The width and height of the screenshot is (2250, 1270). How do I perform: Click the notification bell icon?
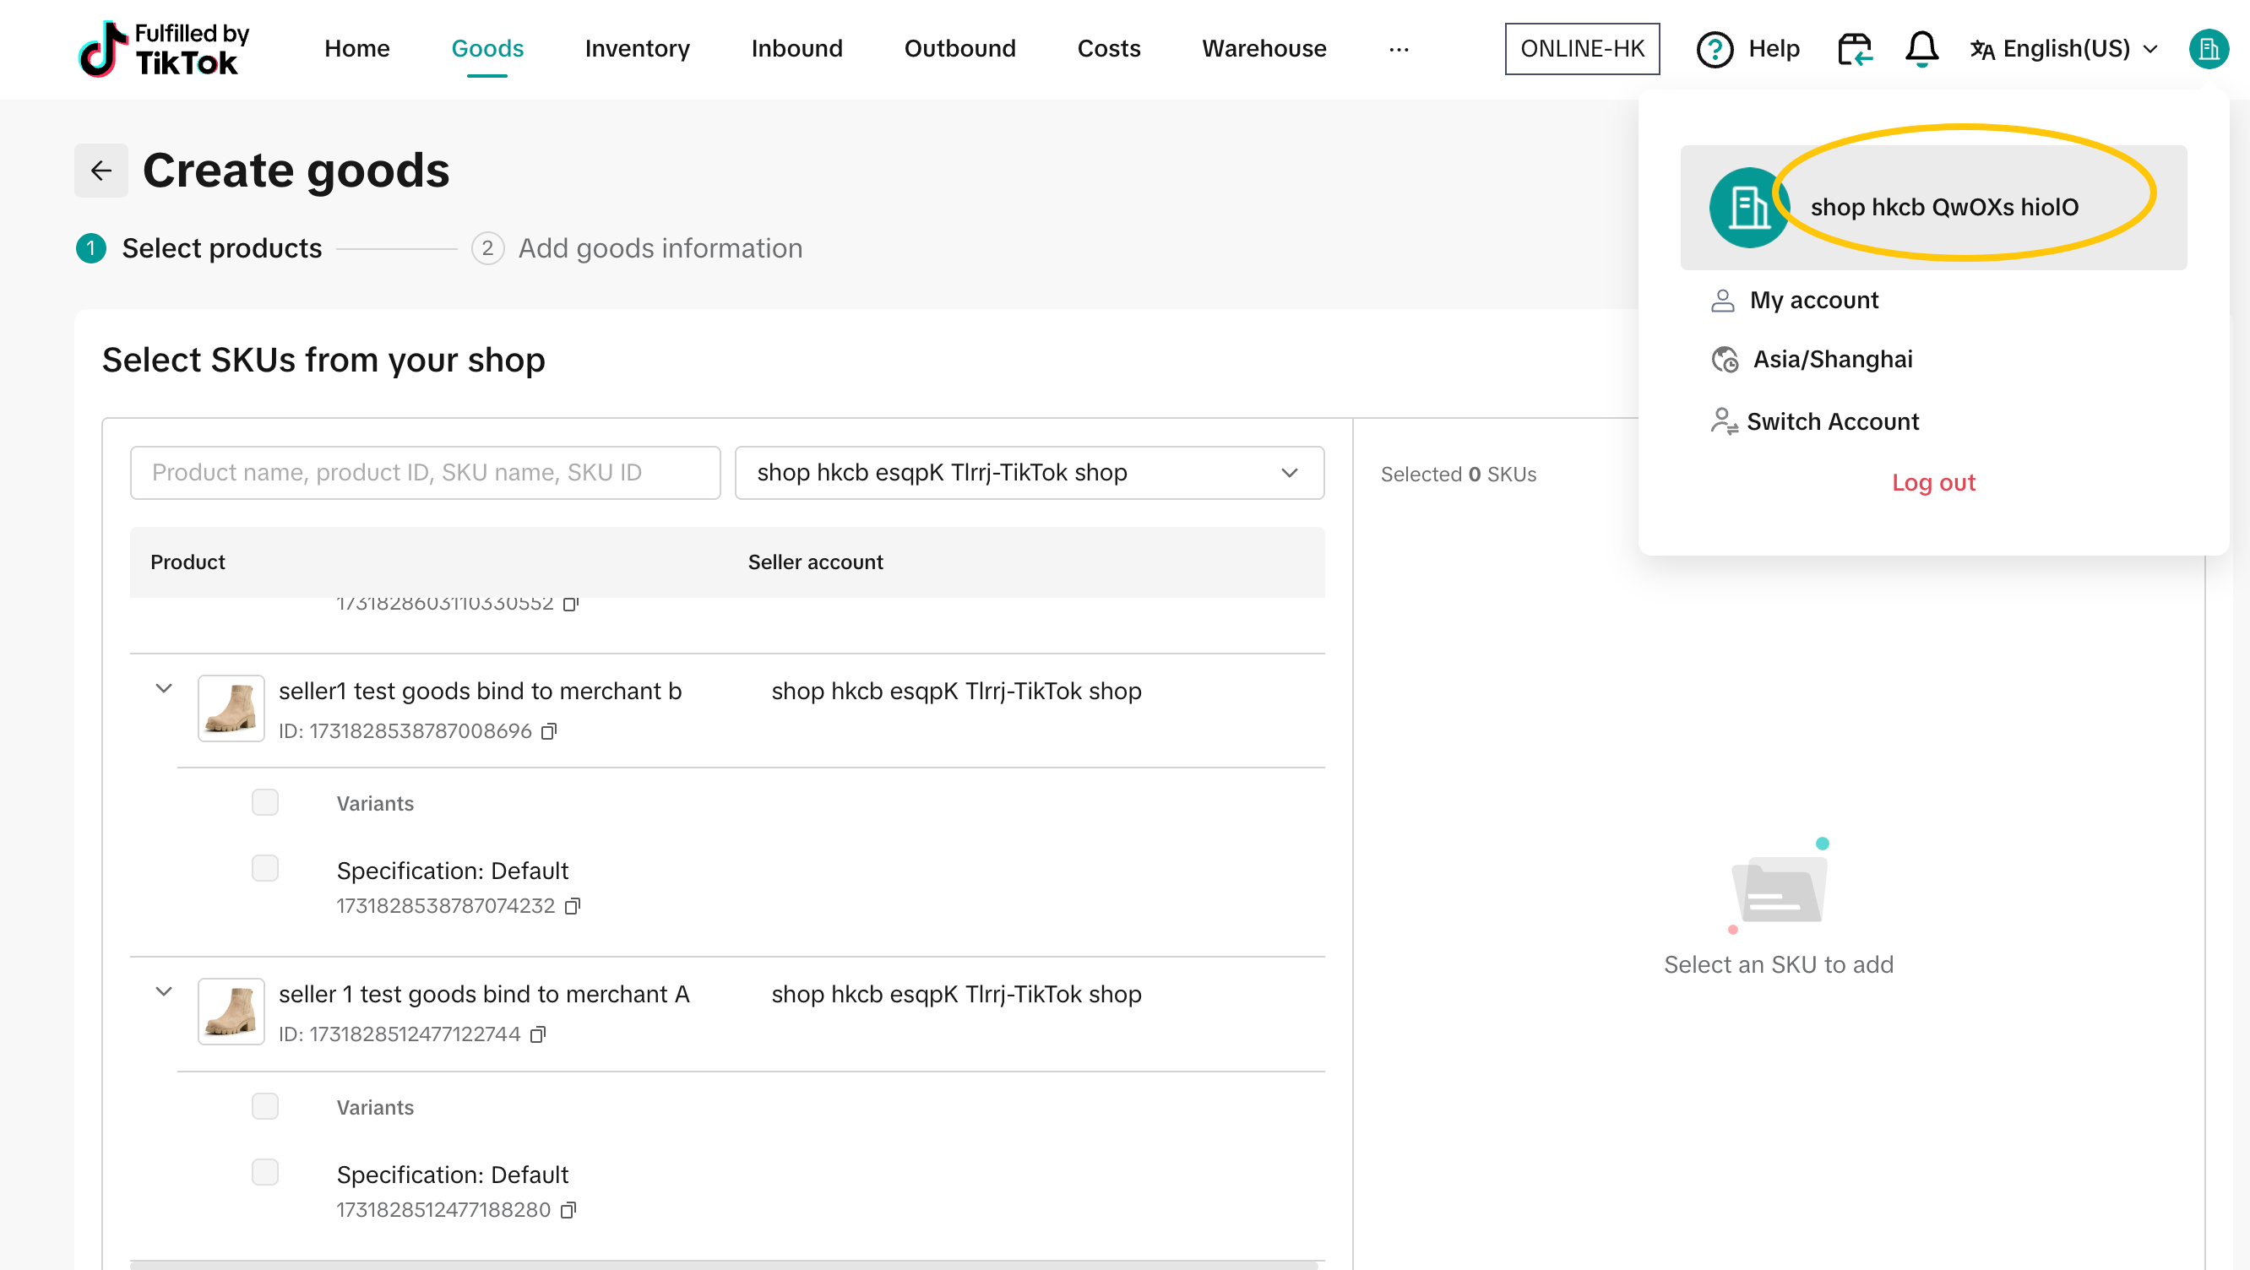(x=1921, y=49)
